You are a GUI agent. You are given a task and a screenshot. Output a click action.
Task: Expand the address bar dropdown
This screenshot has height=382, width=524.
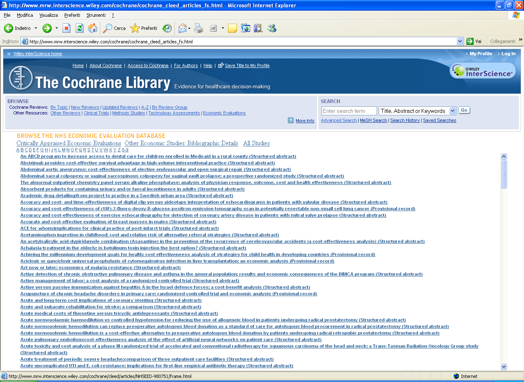coord(460,41)
